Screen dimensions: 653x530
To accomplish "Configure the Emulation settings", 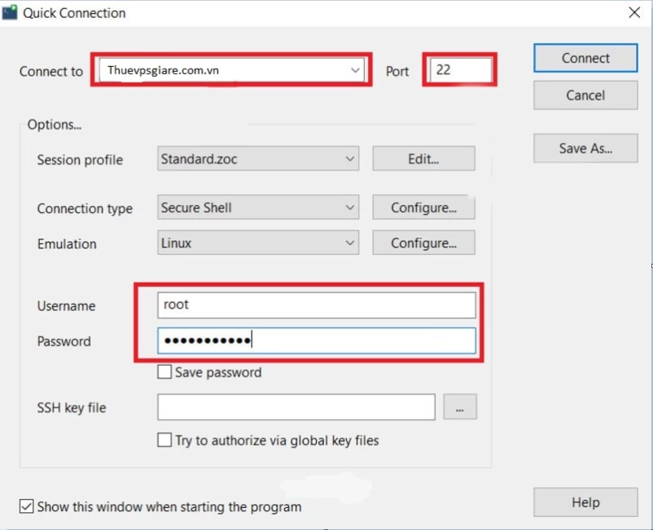I will (424, 243).
